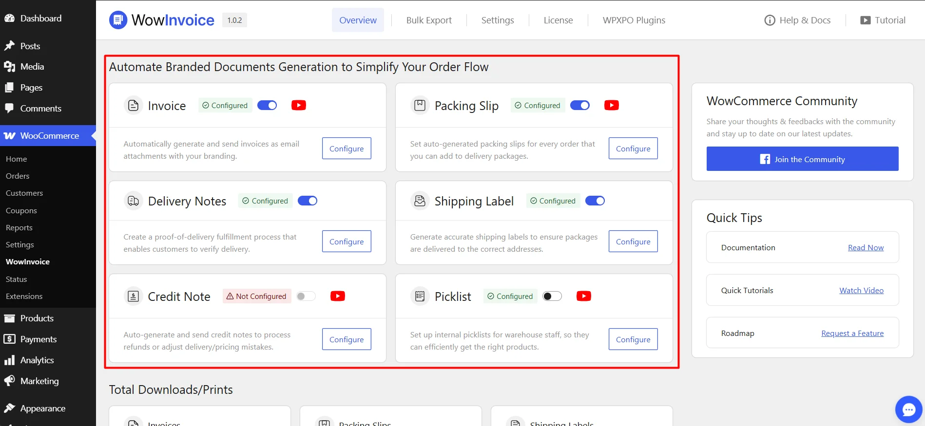Click the Help & Docs info icon
Image resolution: width=925 pixels, height=426 pixels.
pyautogui.click(x=770, y=20)
